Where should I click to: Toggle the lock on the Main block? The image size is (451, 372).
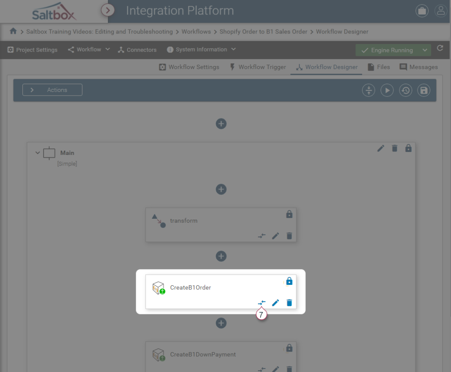coord(408,148)
